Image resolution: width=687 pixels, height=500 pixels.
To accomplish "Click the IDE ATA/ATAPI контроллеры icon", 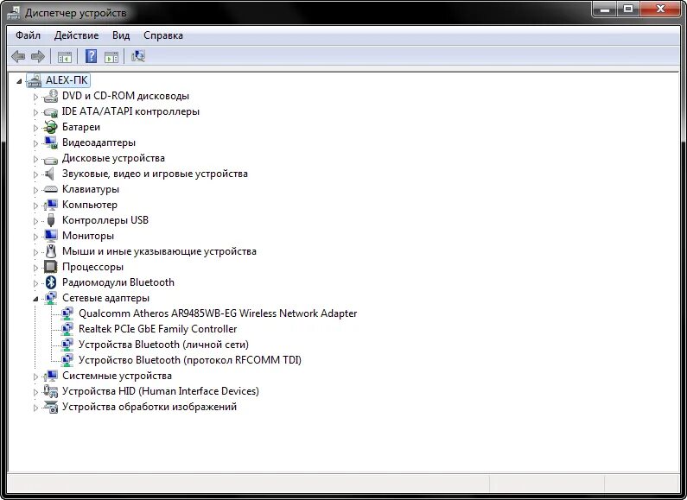I will 51,112.
